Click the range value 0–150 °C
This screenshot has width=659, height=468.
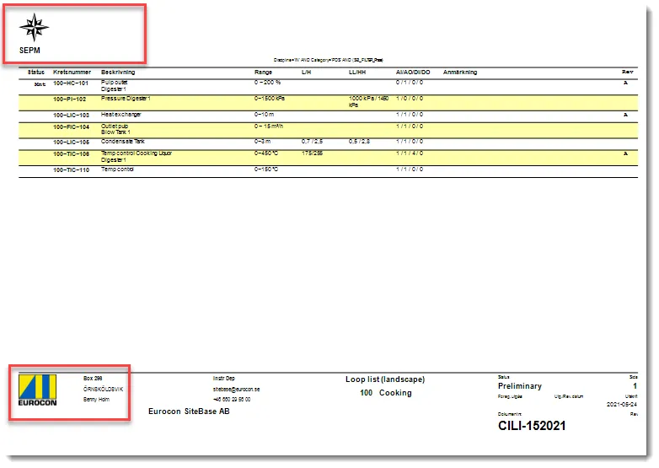click(x=266, y=169)
